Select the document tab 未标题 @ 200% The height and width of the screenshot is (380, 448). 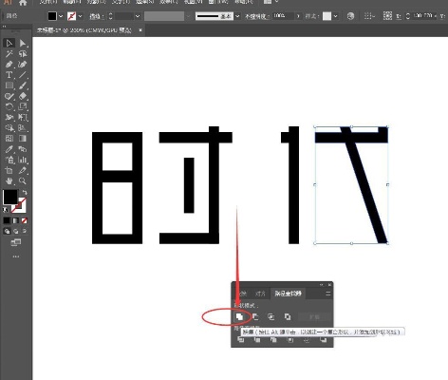click(84, 30)
